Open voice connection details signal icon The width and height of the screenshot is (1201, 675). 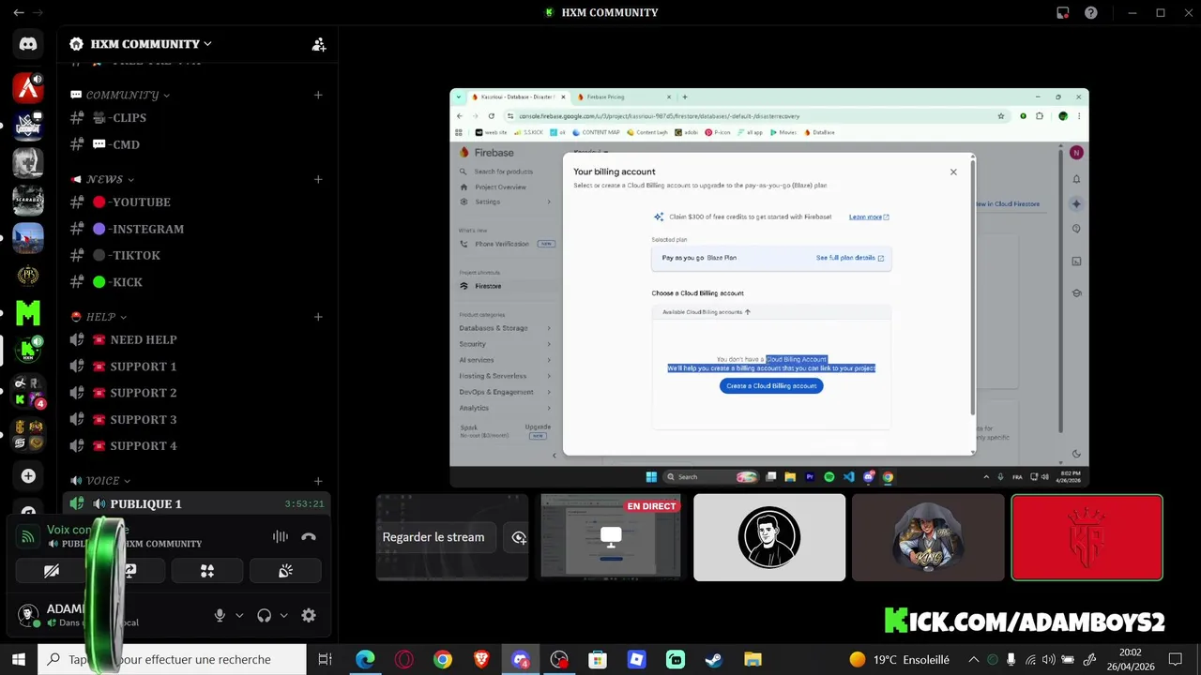[28, 536]
